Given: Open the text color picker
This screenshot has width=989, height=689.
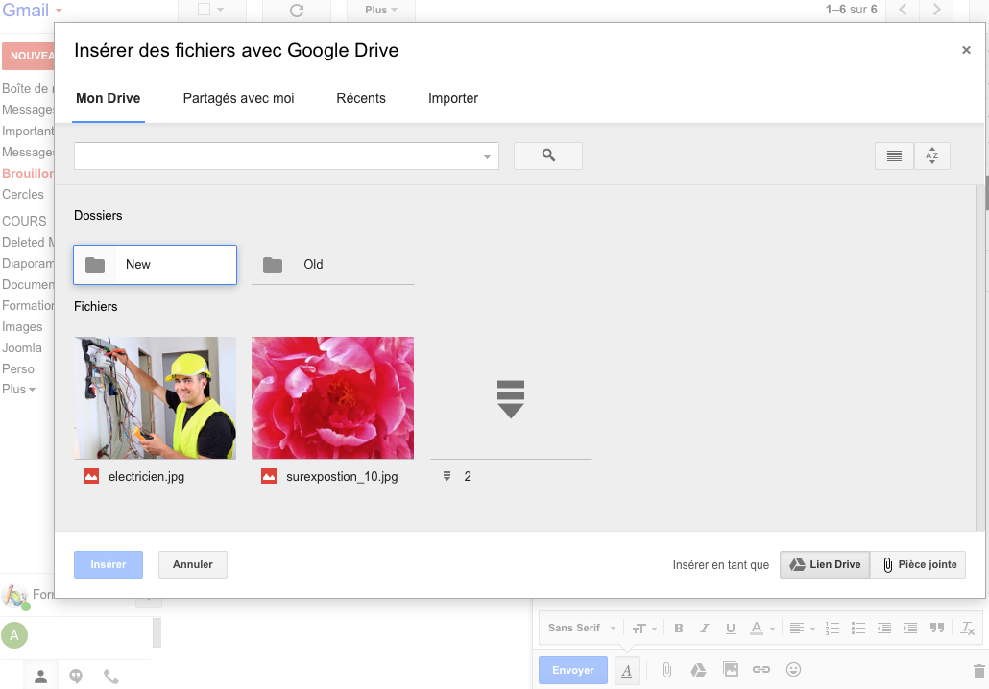Looking at the screenshot, I should pyautogui.click(x=761, y=629).
